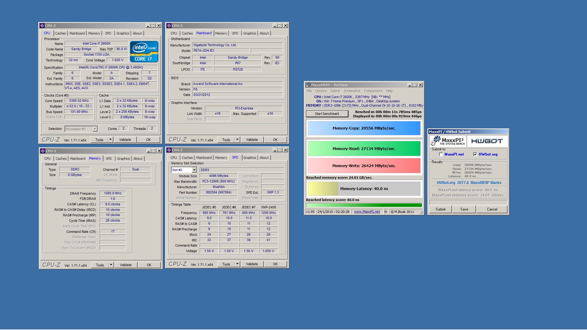Click the MaxxMEM² title bar icon

click(308, 85)
